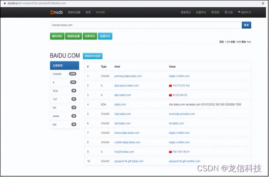Bookmark this page with the star icon
The height and width of the screenshot is (177, 269).
(x=263, y=3)
